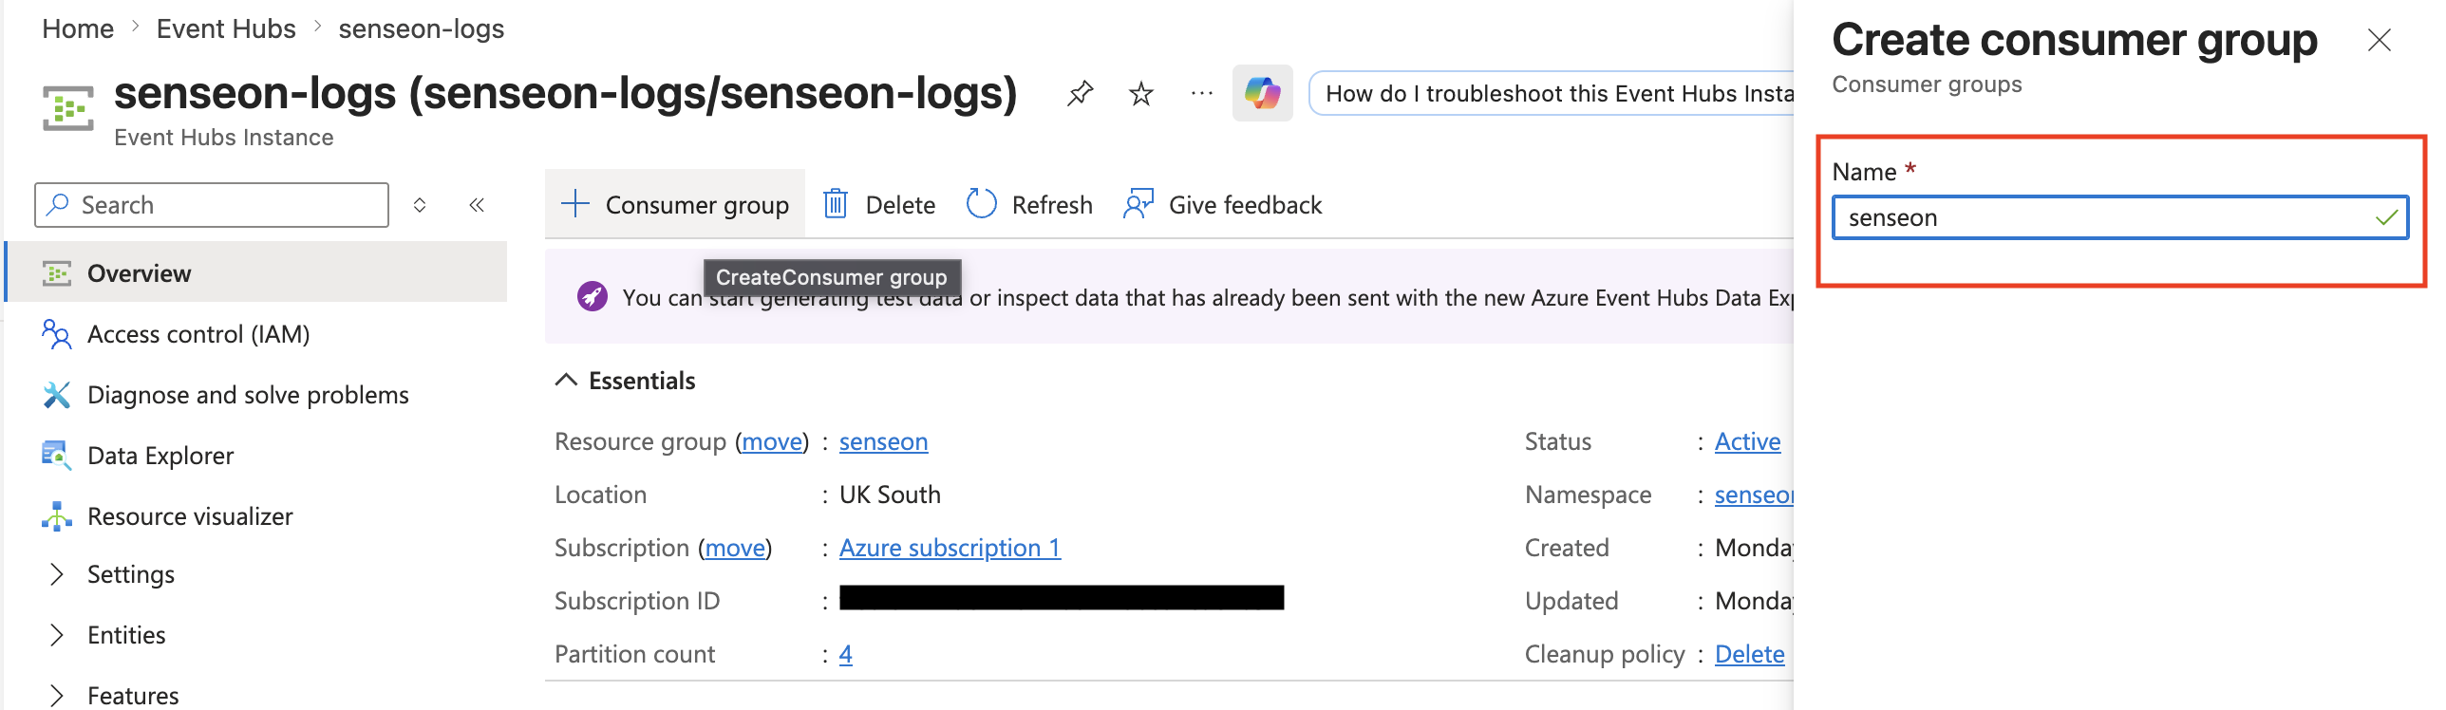The image size is (2446, 710).
Task: Click partition count value 4
Action: (x=845, y=654)
